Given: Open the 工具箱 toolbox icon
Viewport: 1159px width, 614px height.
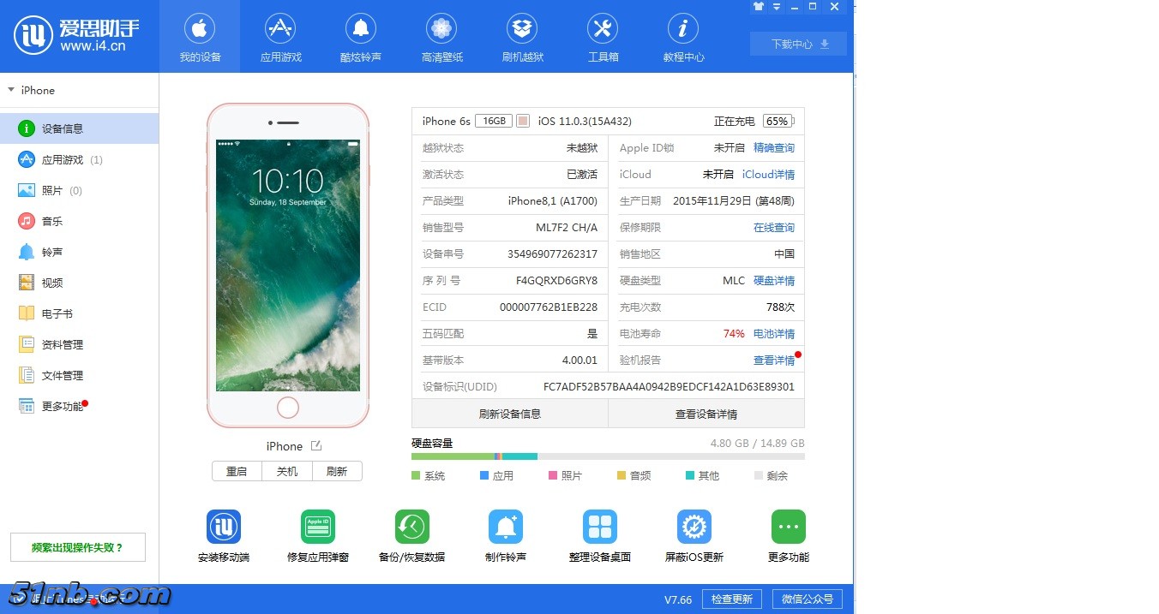Looking at the screenshot, I should (603, 38).
